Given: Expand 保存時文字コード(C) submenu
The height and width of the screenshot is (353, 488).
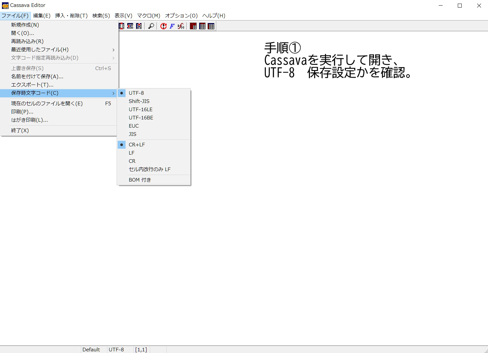Looking at the screenshot, I should point(59,93).
